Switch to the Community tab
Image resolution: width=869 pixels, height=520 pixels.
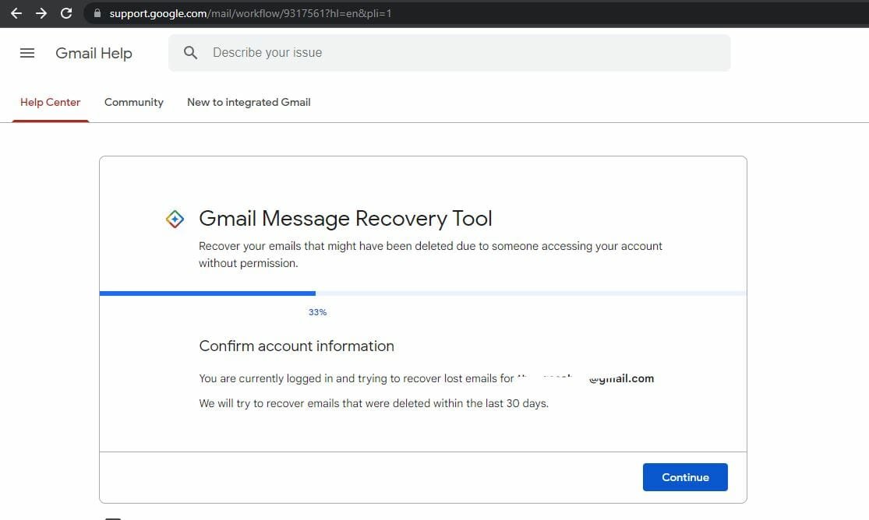pos(133,103)
